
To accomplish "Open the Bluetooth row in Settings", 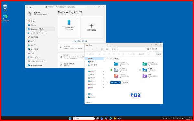I will [71, 47].
